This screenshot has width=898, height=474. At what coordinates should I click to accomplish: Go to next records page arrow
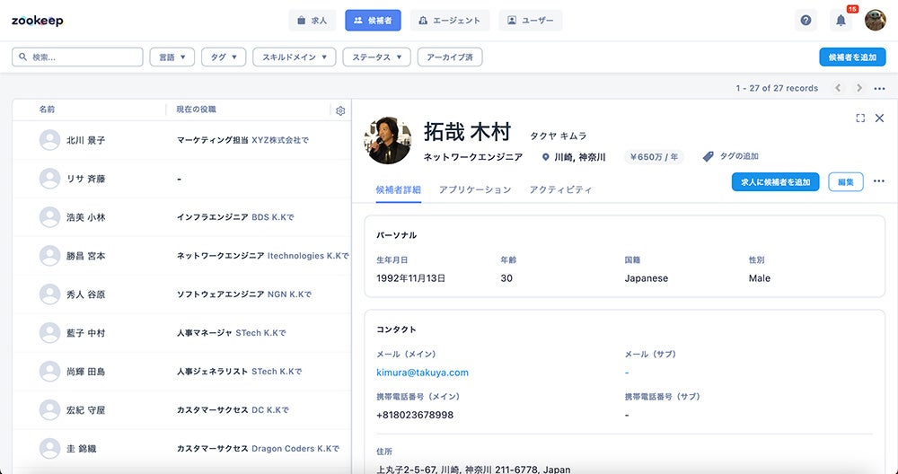(x=859, y=88)
